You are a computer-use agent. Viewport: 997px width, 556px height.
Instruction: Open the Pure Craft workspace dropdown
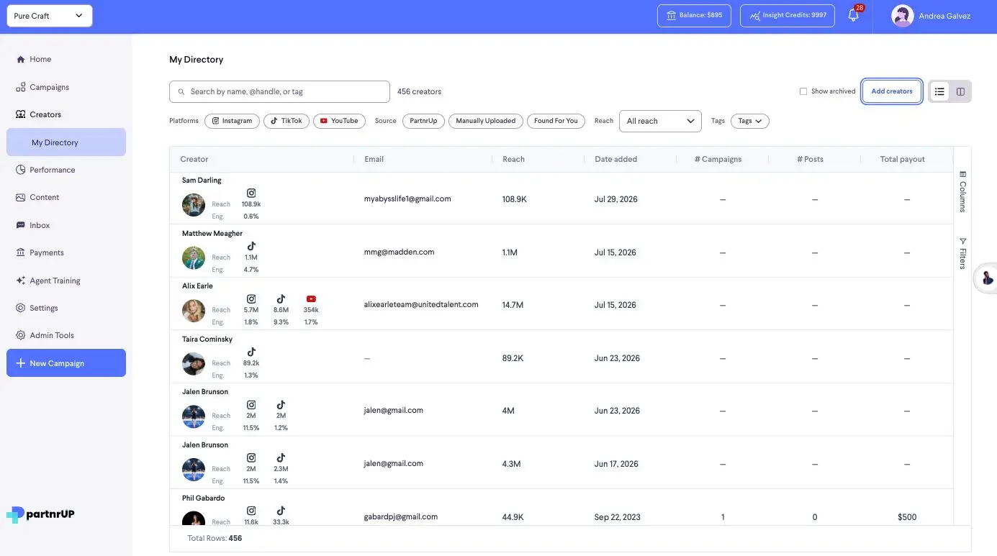point(50,16)
